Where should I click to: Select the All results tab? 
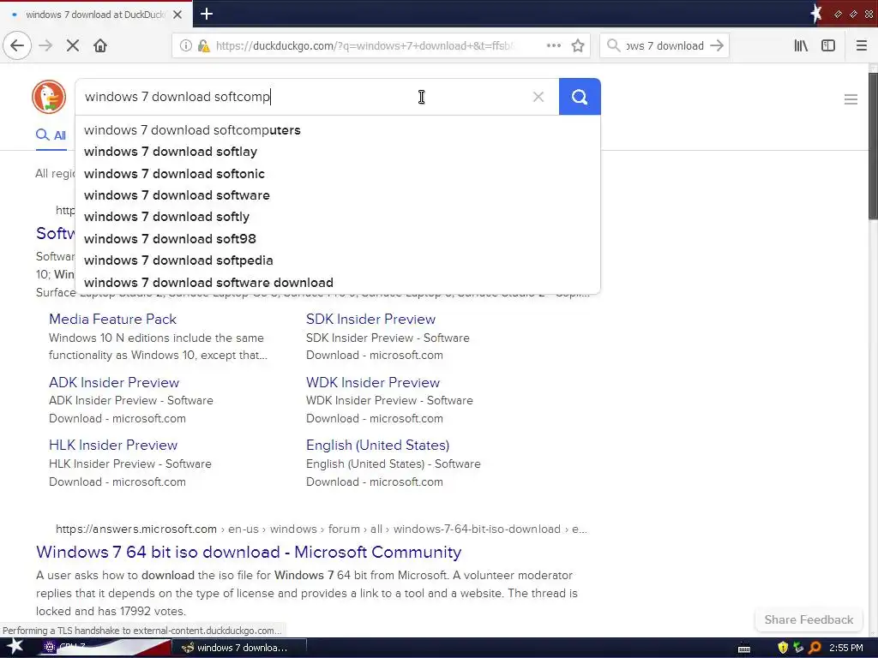(x=51, y=135)
